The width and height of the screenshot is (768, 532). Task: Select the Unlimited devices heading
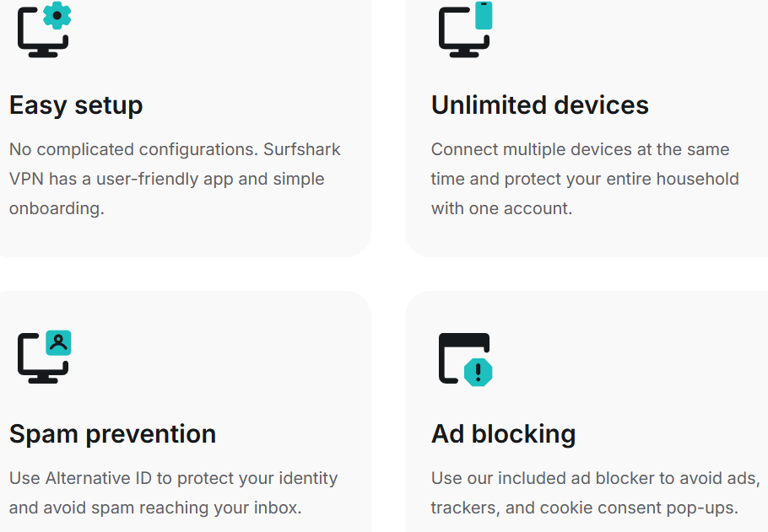tap(539, 105)
